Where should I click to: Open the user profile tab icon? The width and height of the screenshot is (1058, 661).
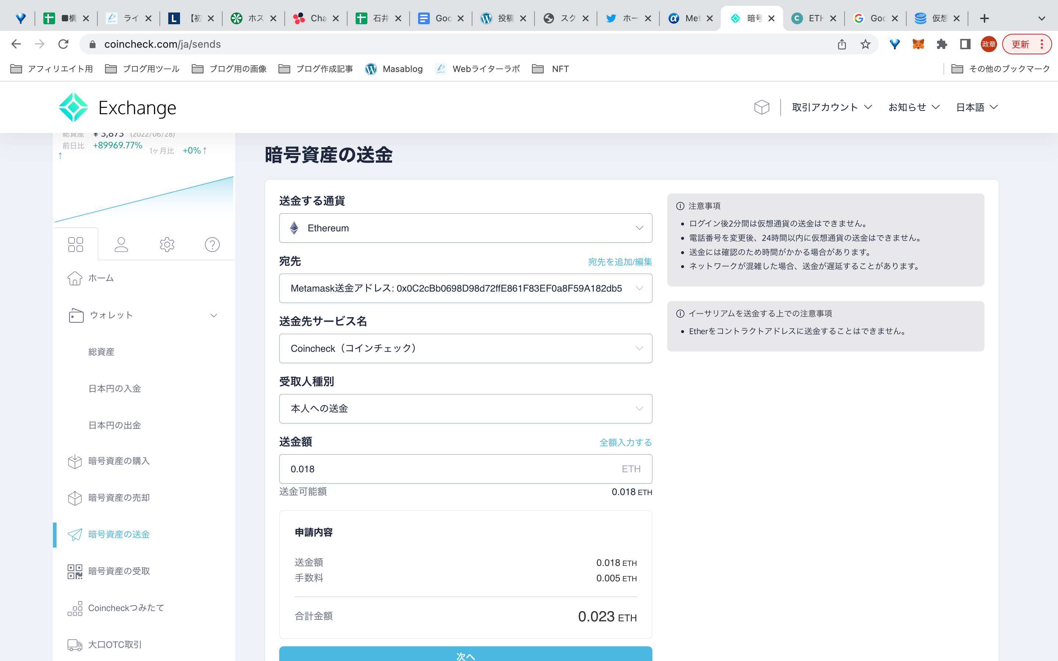[x=121, y=244]
